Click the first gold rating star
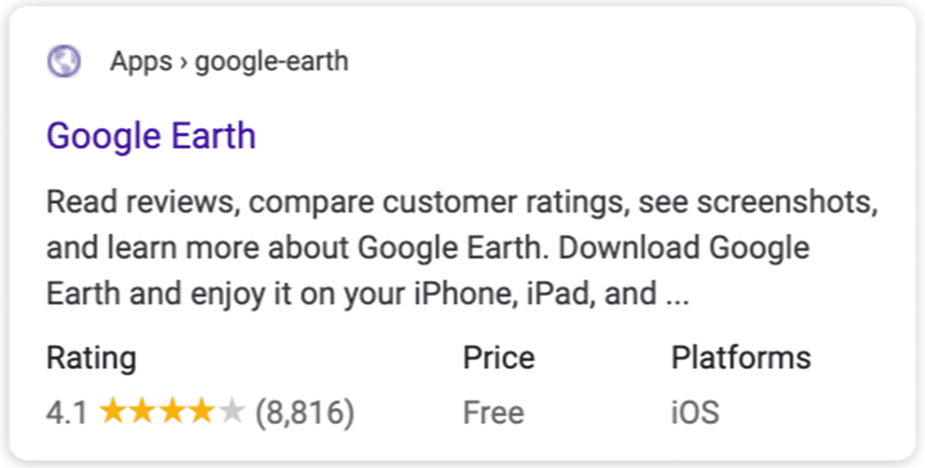925x468 pixels. [113, 411]
